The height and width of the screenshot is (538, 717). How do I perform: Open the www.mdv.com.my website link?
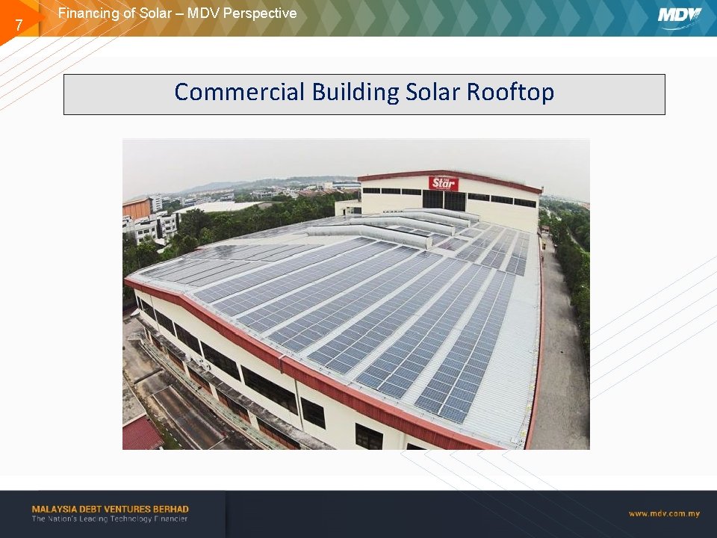(664, 514)
